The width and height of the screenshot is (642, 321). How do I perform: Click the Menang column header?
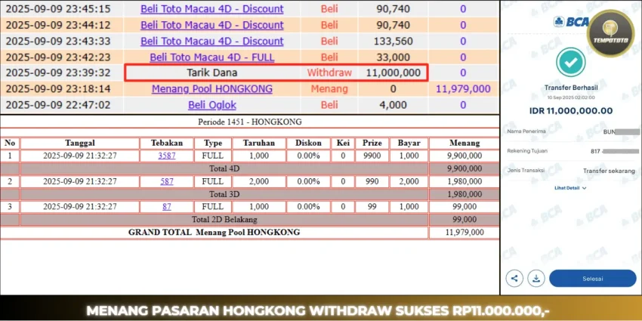point(465,143)
